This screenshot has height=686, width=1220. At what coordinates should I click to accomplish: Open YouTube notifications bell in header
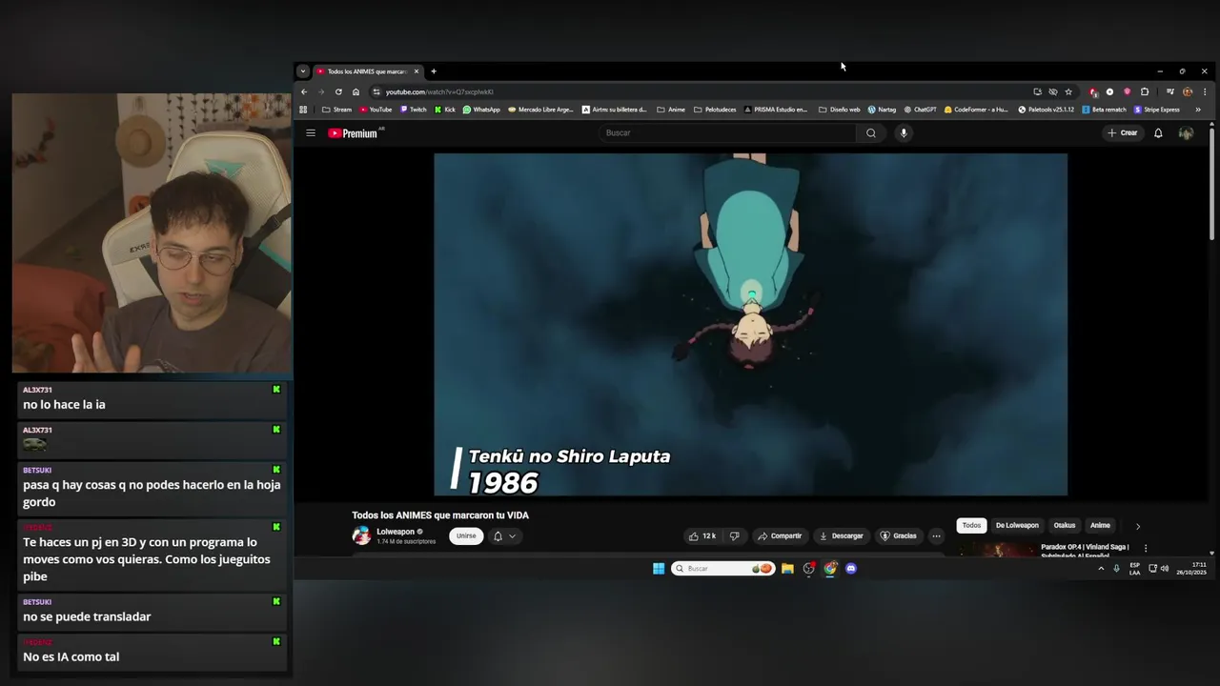(1158, 133)
